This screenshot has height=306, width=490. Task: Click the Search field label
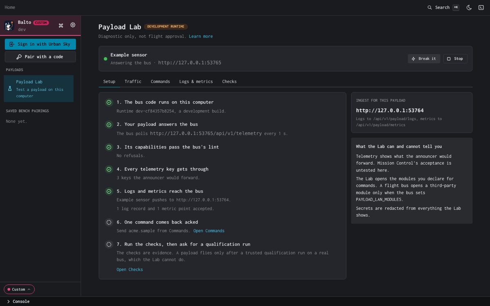tap(442, 7)
